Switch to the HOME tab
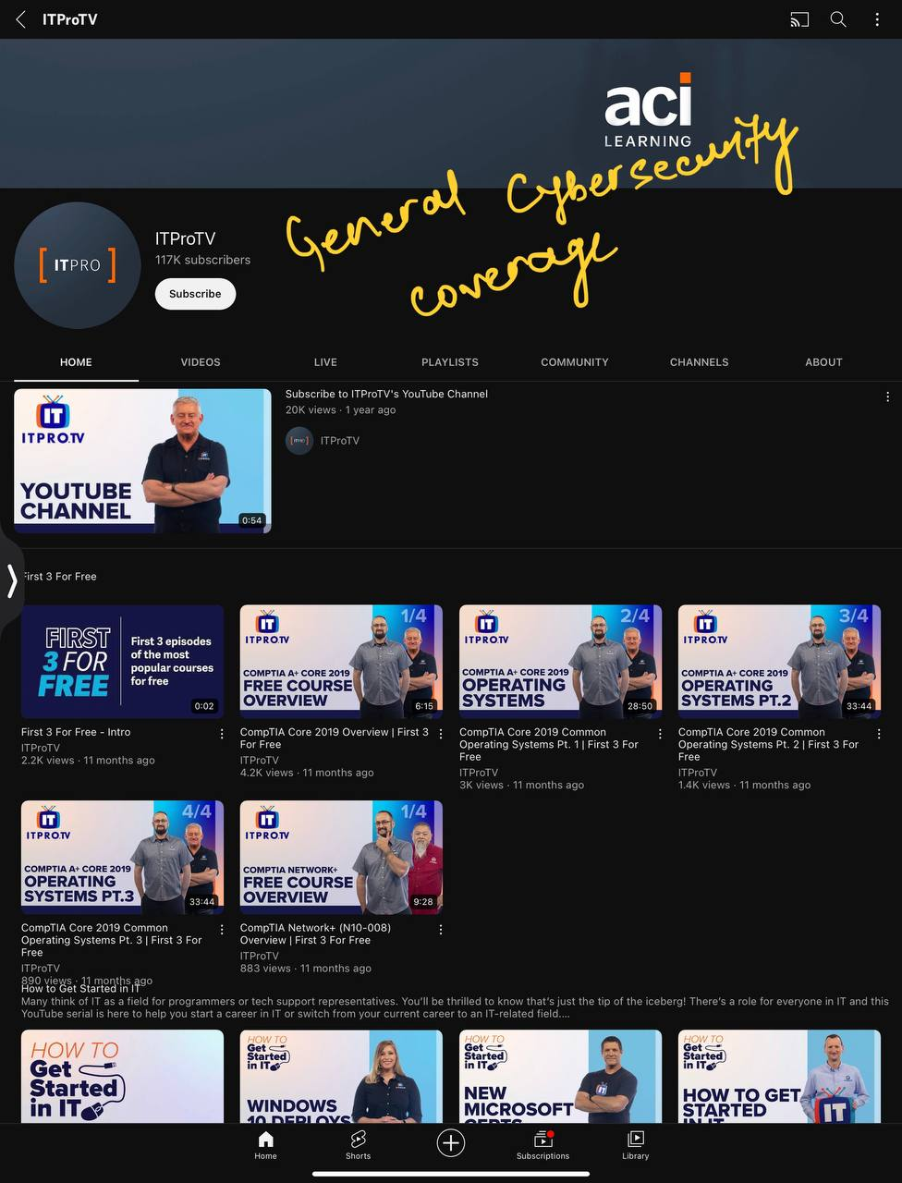 [x=76, y=362]
